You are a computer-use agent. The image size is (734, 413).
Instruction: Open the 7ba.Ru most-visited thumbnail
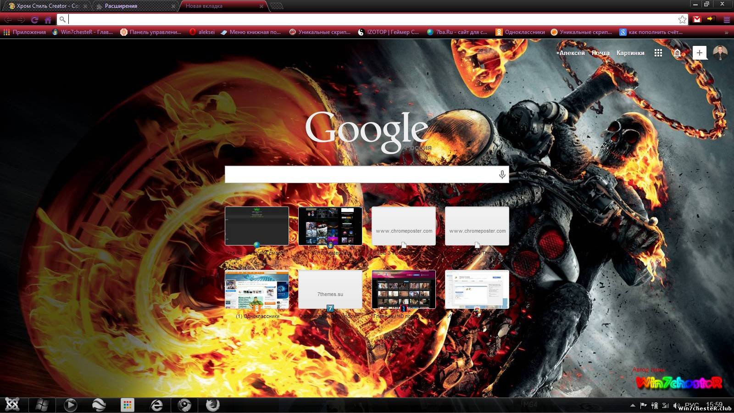click(257, 226)
